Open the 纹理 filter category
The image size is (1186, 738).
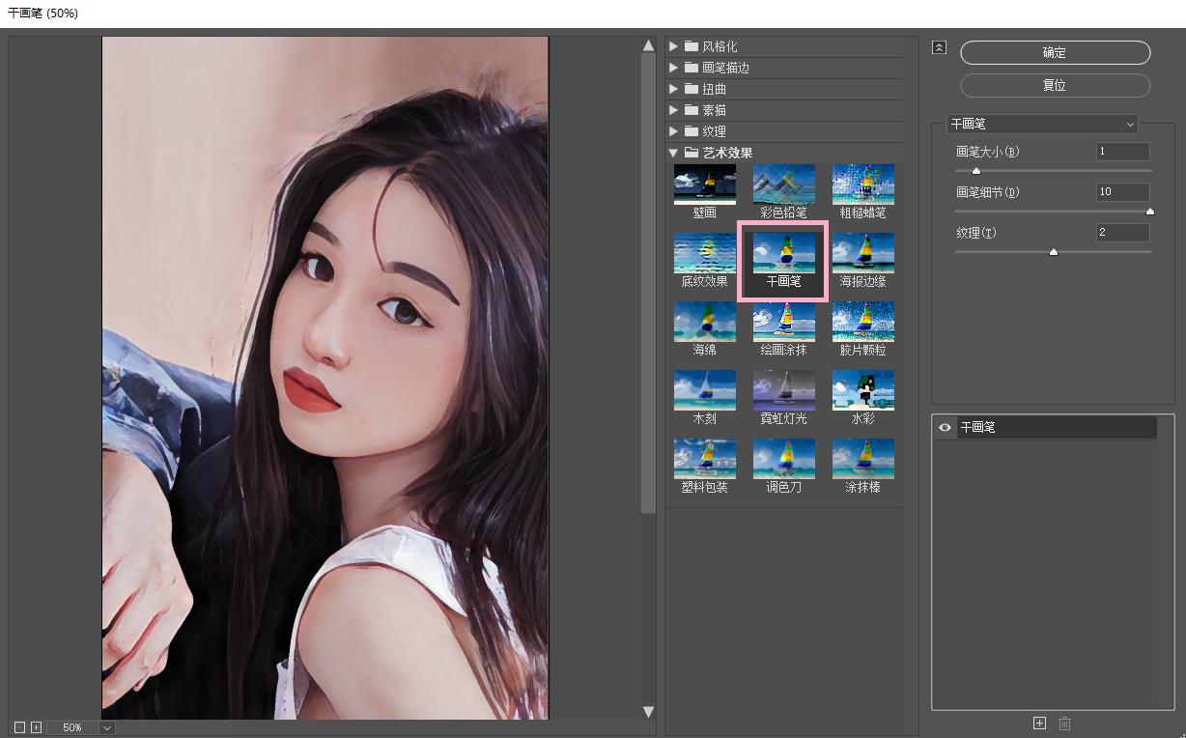tap(714, 131)
